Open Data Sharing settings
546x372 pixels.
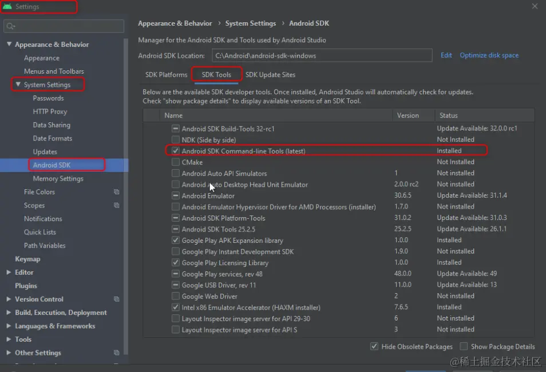tap(52, 125)
